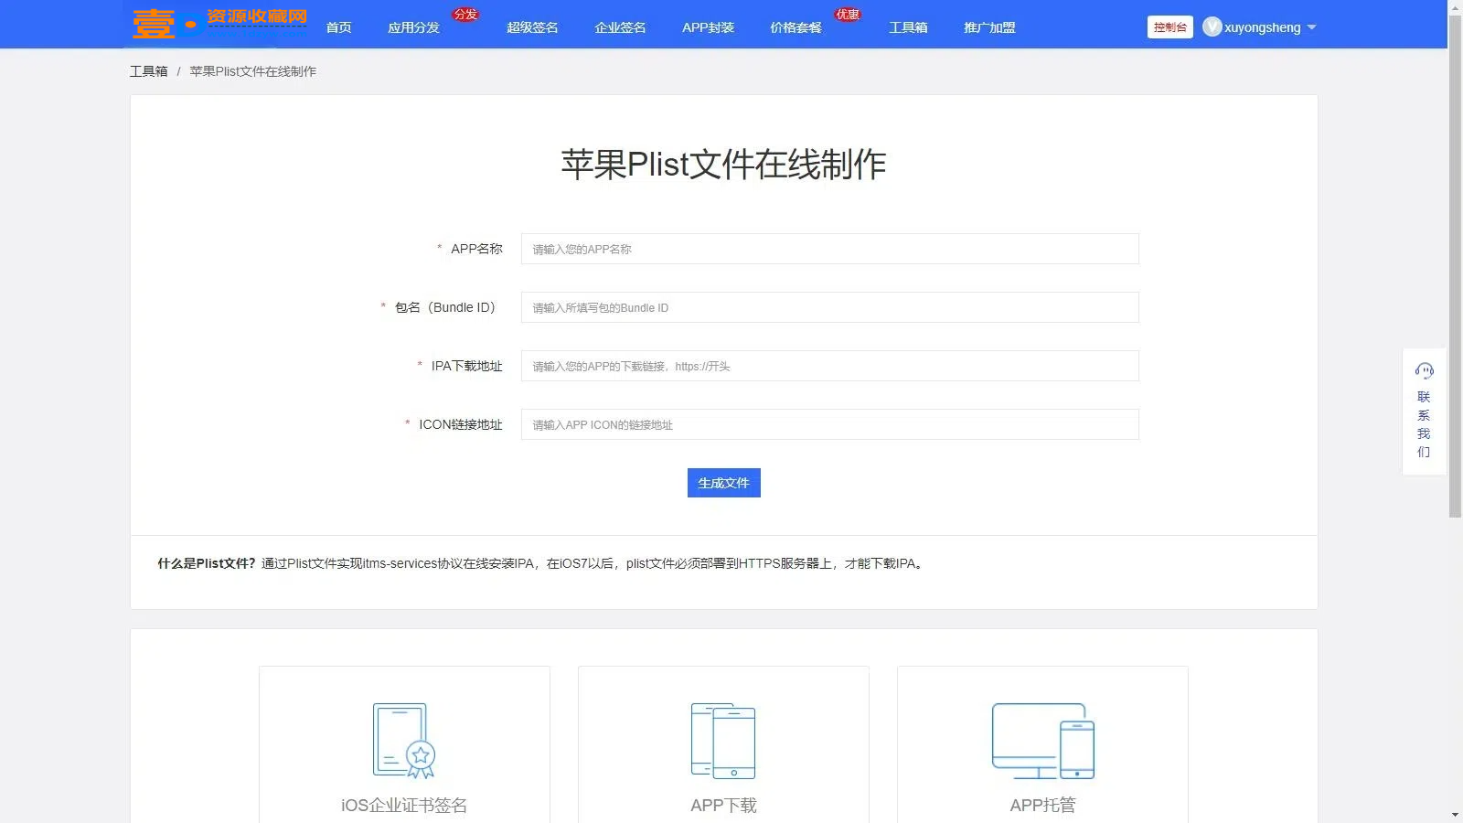Click the red 分发 badge on 应用分发
This screenshot has height=823, width=1463.
(465, 13)
